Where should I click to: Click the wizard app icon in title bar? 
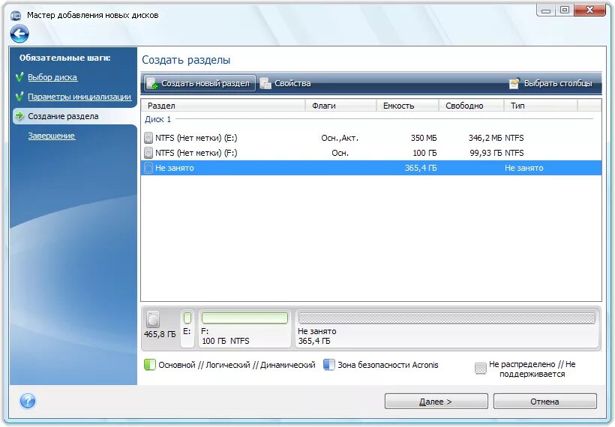(16, 15)
